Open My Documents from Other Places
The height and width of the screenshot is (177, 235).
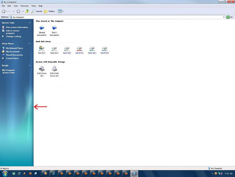point(13,52)
